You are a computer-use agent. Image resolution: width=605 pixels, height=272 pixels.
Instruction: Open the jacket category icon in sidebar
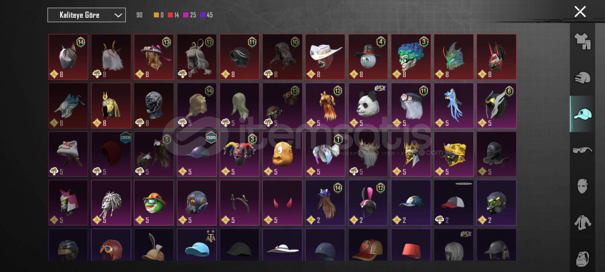pyautogui.click(x=582, y=223)
